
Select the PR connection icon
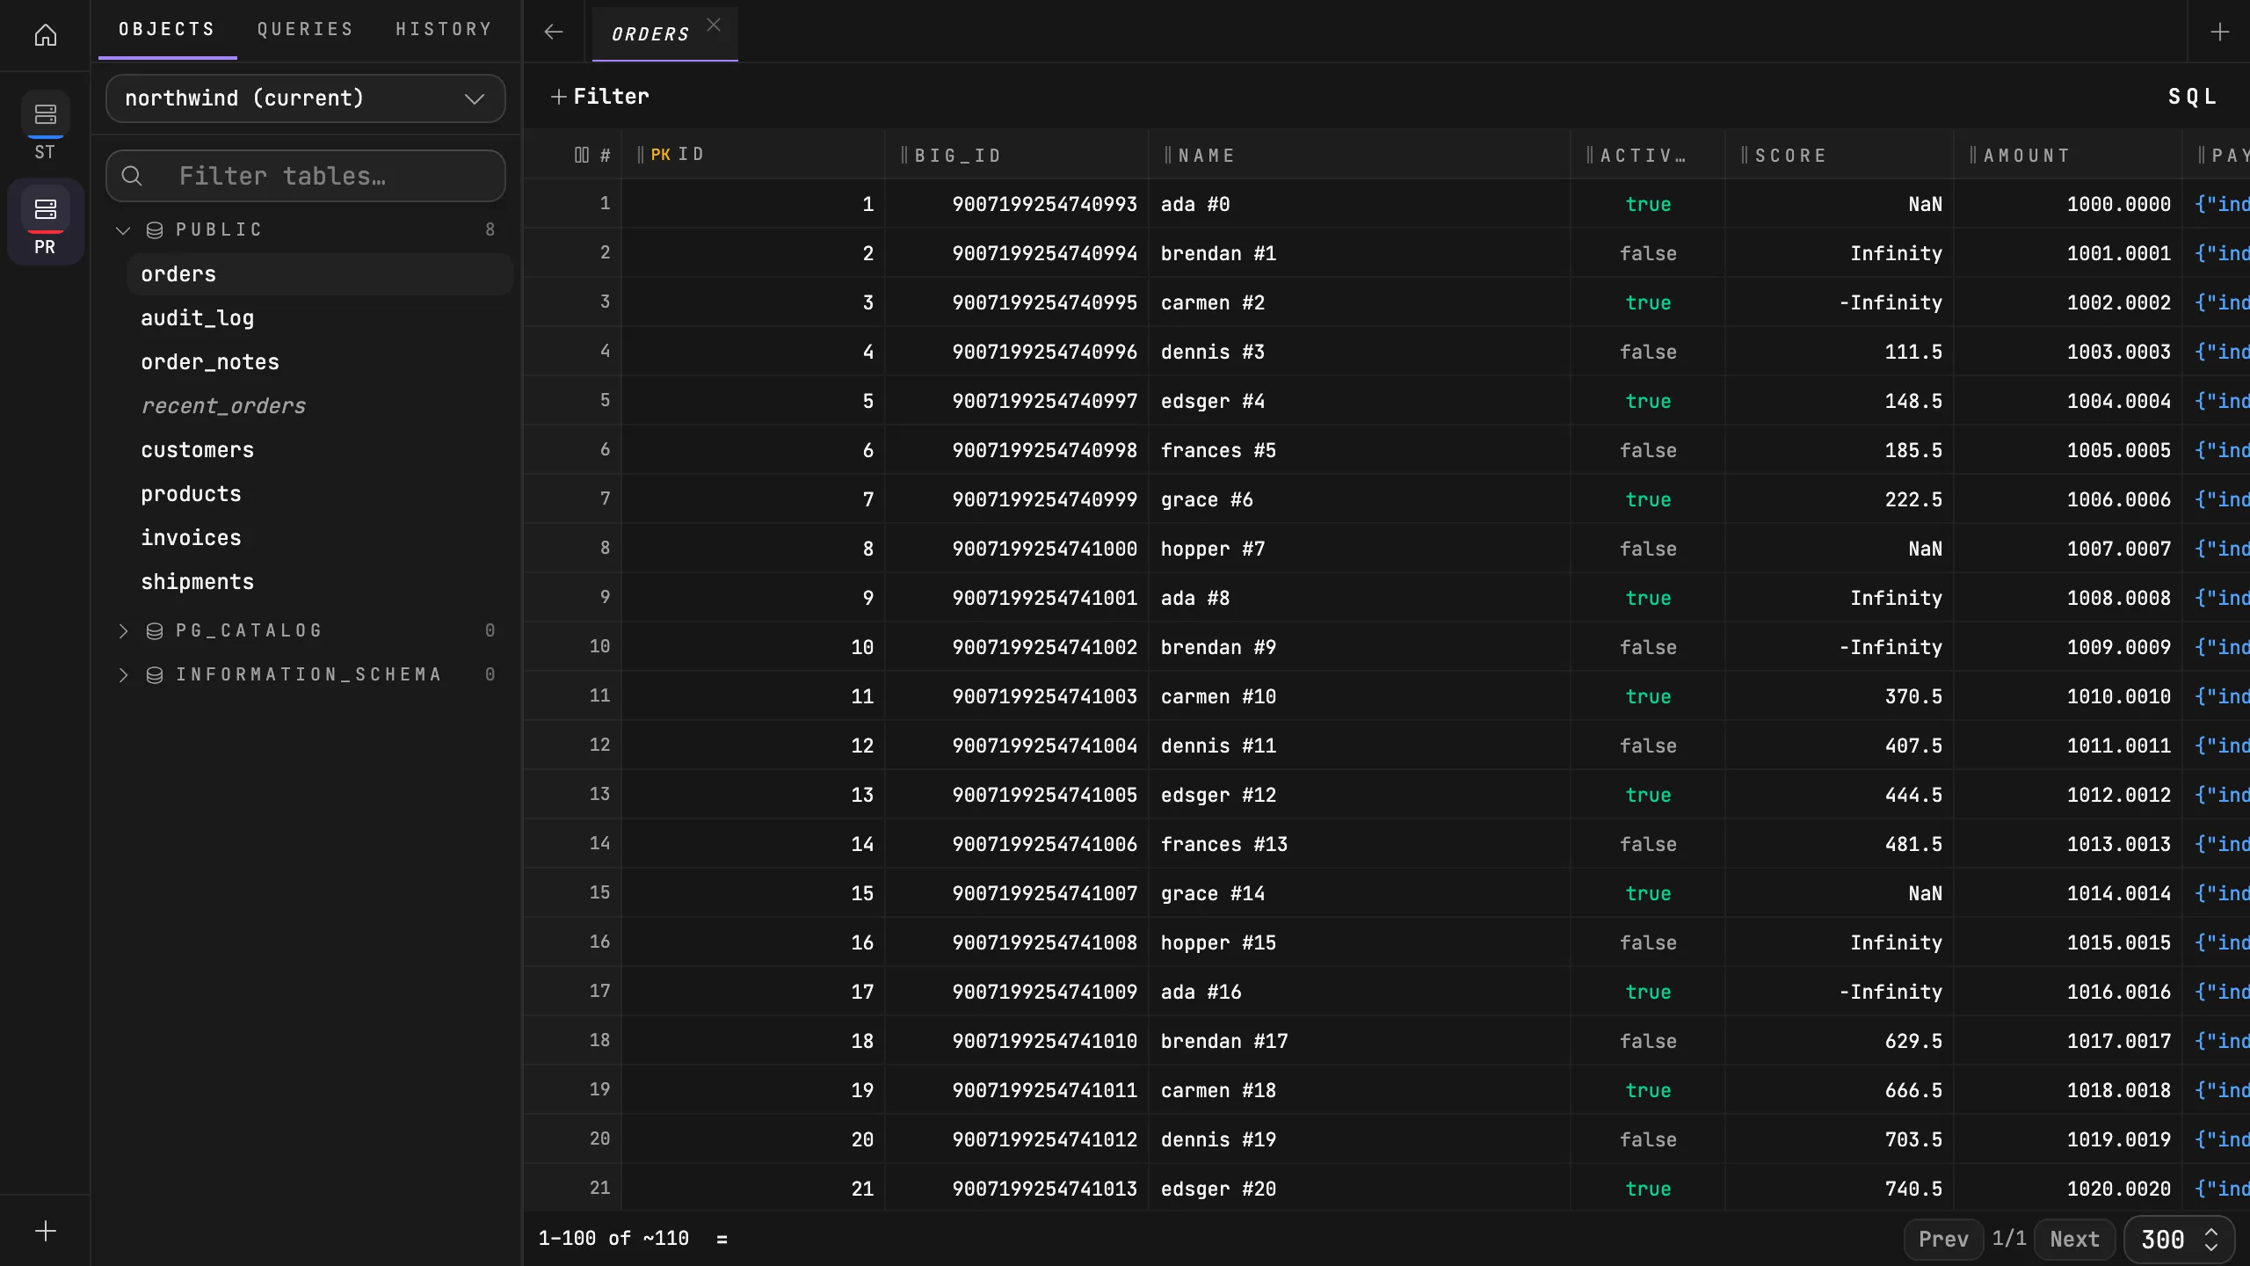pos(46,210)
